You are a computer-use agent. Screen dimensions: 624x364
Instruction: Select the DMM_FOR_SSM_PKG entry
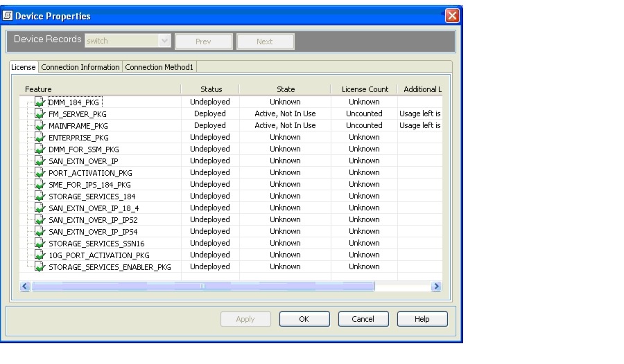(x=83, y=149)
